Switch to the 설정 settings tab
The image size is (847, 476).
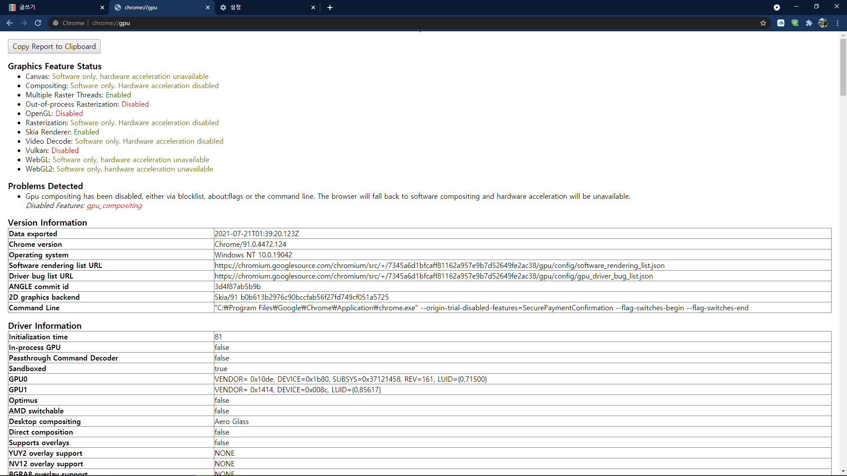coord(265,7)
